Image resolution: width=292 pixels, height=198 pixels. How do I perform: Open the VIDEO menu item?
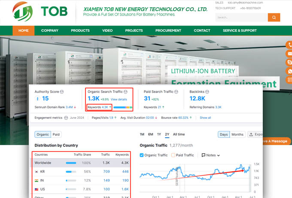click(107, 31)
